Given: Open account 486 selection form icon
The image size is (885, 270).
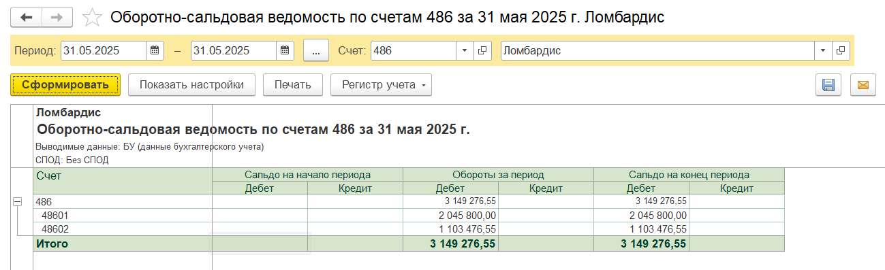Looking at the screenshot, I should 482,51.
